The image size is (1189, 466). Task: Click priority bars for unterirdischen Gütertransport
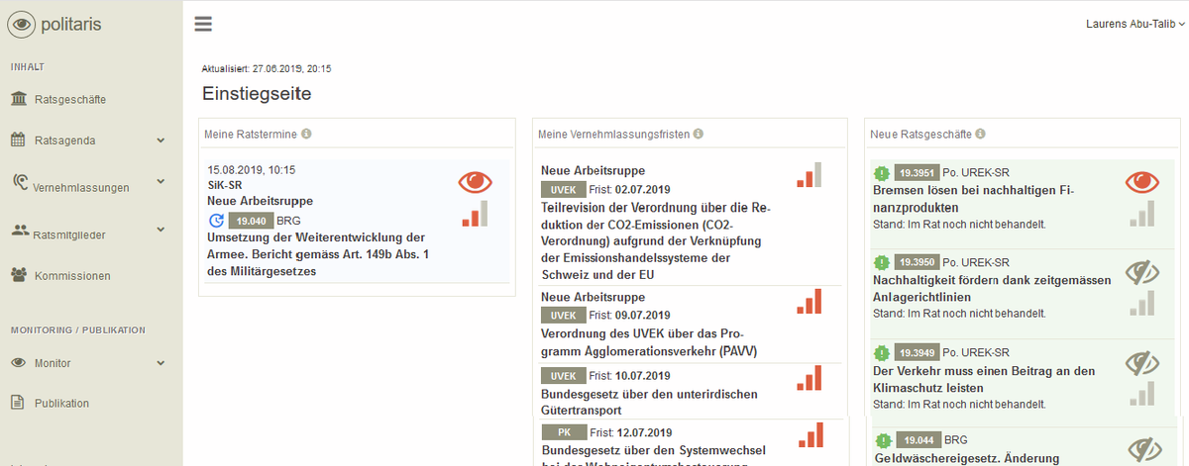coord(810,379)
